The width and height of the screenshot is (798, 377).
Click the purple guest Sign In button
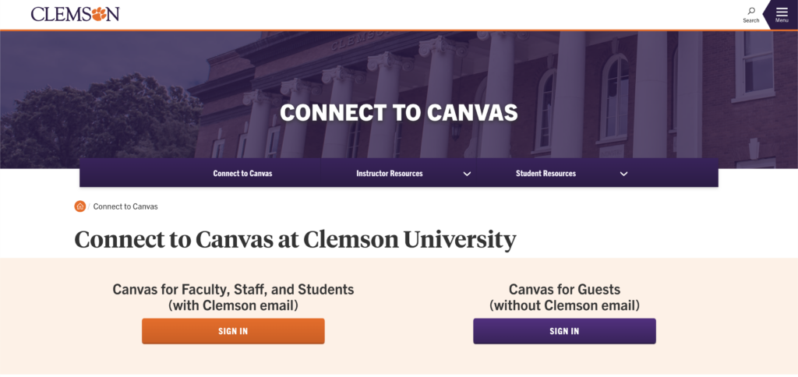tap(564, 331)
